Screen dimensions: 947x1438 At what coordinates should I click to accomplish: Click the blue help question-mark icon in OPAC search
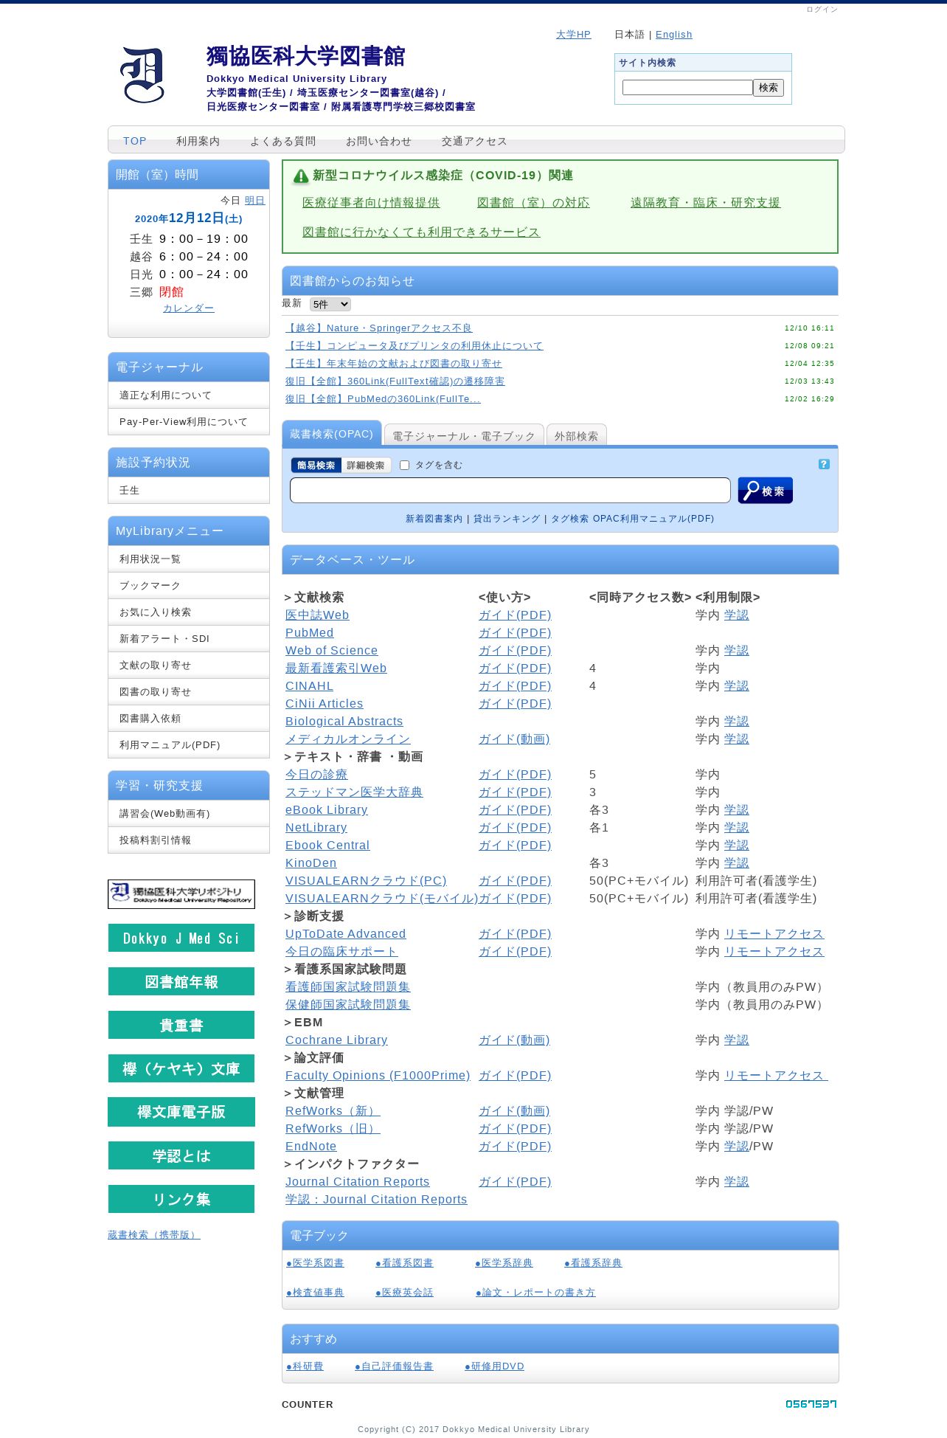(824, 464)
